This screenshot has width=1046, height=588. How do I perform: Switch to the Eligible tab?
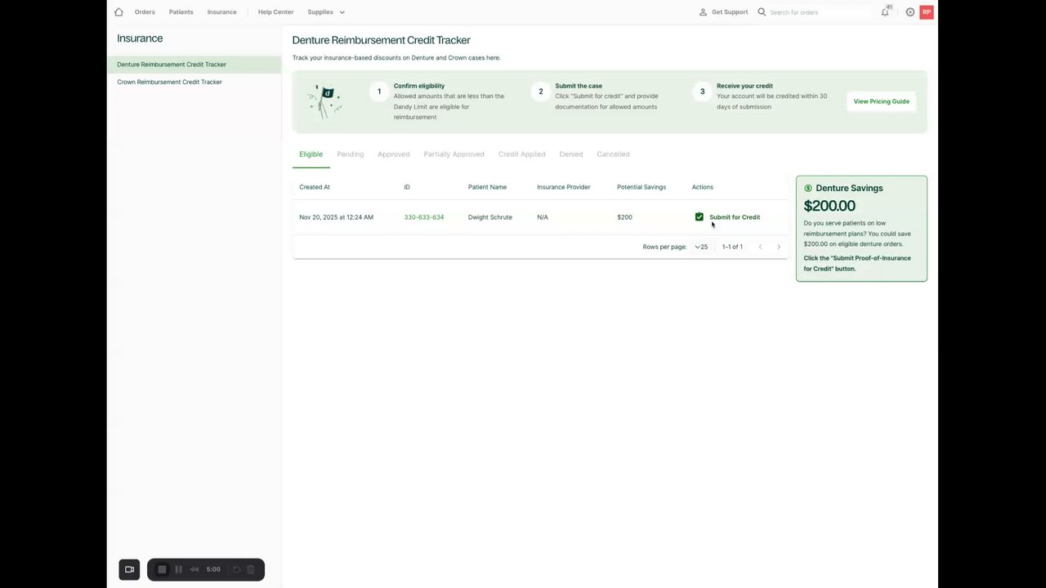pyautogui.click(x=311, y=154)
